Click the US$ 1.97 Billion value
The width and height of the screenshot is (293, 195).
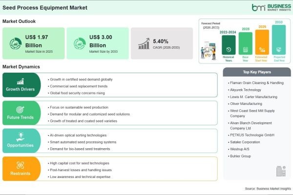(37, 41)
